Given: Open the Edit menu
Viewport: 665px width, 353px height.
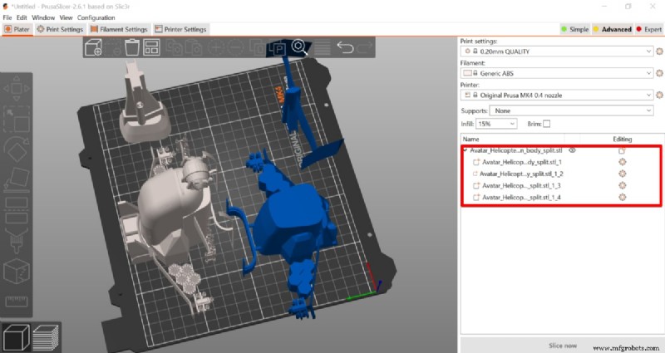Looking at the screenshot, I should pyautogui.click(x=22, y=17).
